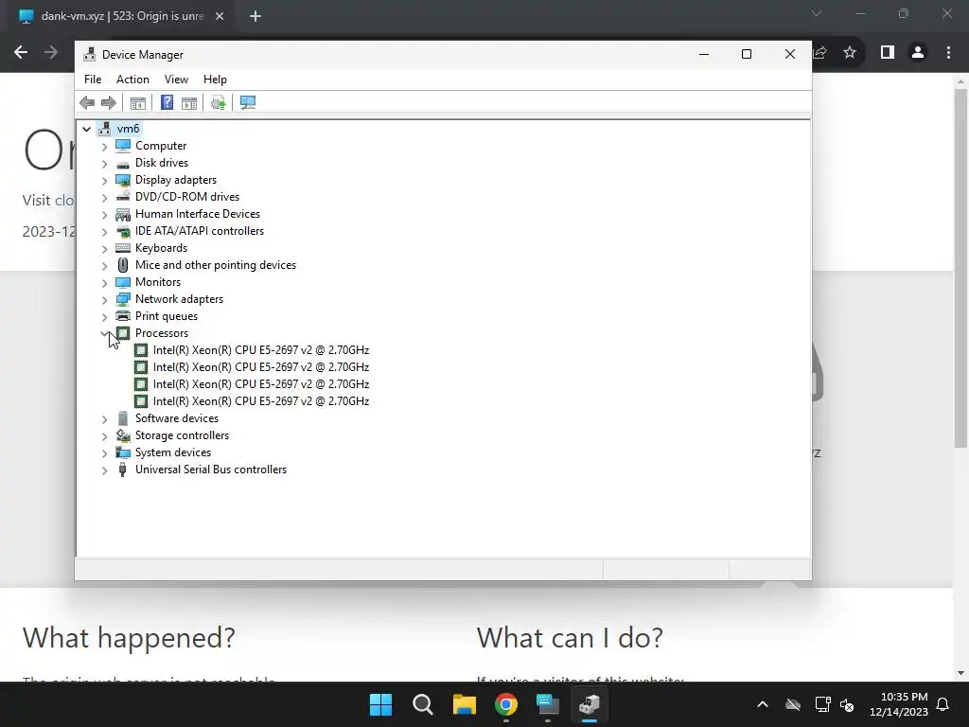This screenshot has width=969, height=727.
Task: Open a new Chrome tab
Action: pos(255,16)
